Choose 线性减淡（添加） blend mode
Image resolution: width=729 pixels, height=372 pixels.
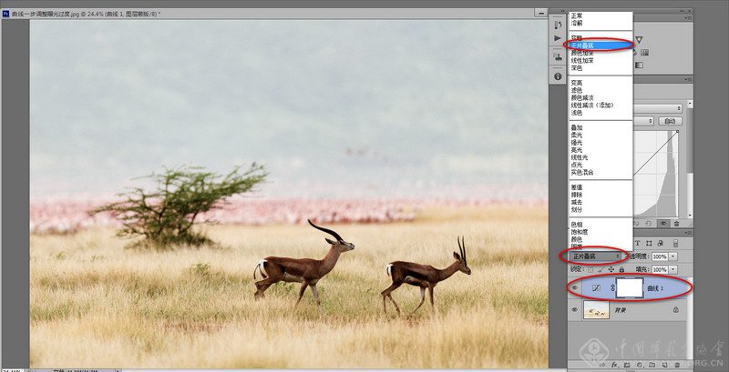(593, 106)
